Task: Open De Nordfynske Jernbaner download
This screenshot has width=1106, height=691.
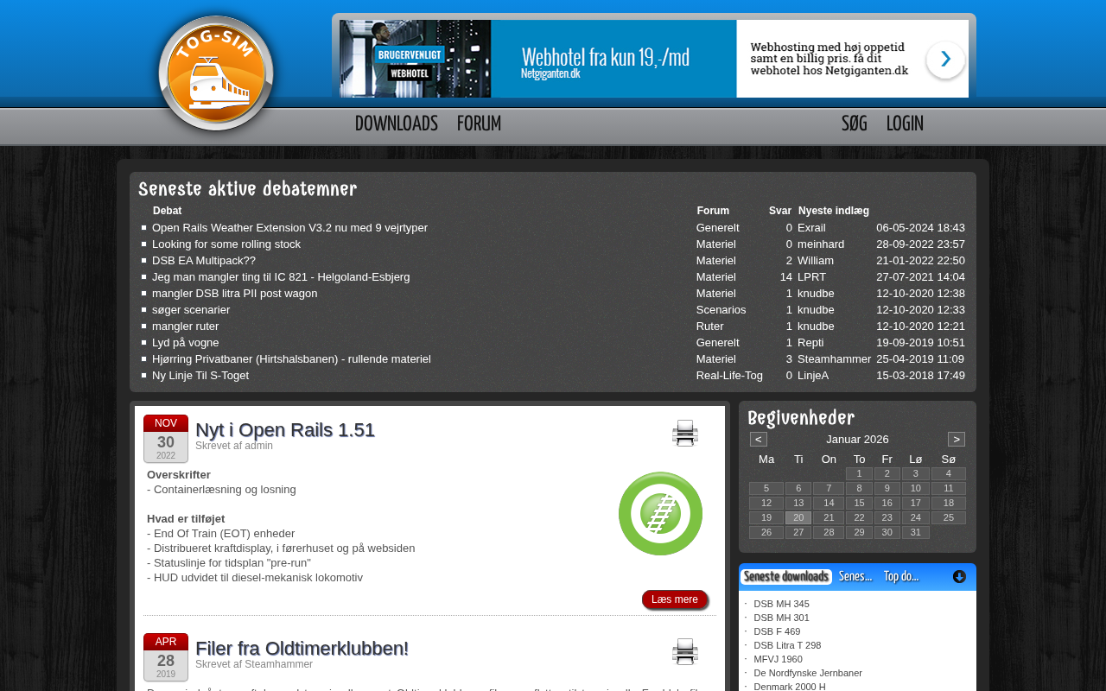Action: [808, 673]
